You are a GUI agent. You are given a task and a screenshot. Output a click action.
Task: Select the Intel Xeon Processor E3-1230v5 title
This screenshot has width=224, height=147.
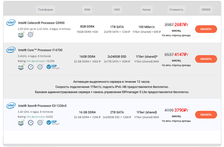42,106
